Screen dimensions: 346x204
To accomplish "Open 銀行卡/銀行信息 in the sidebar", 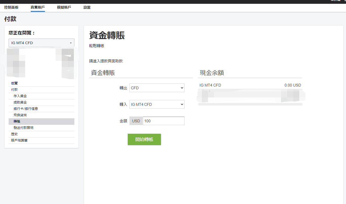I will [x=41, y=109].
